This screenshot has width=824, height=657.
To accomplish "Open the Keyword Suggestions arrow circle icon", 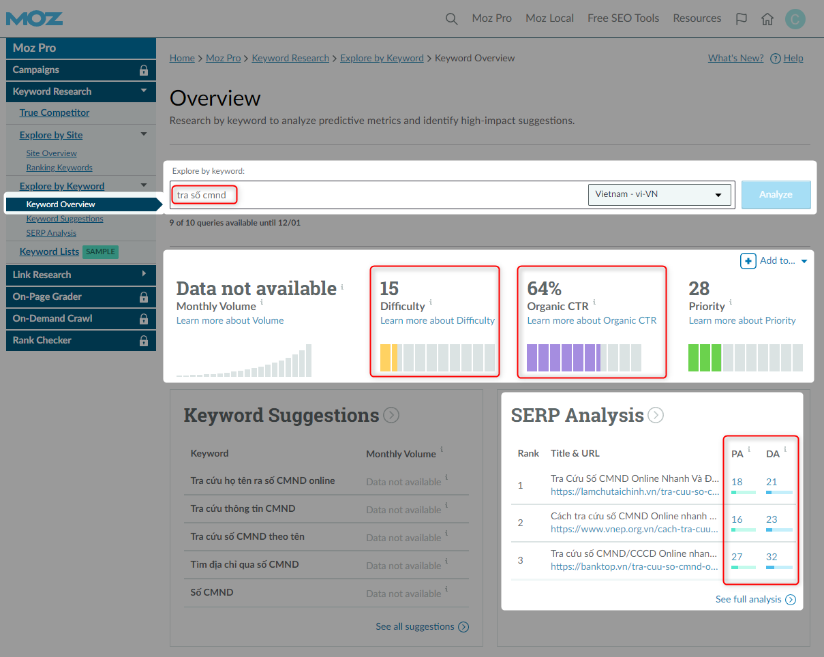I will coord(391,415).
